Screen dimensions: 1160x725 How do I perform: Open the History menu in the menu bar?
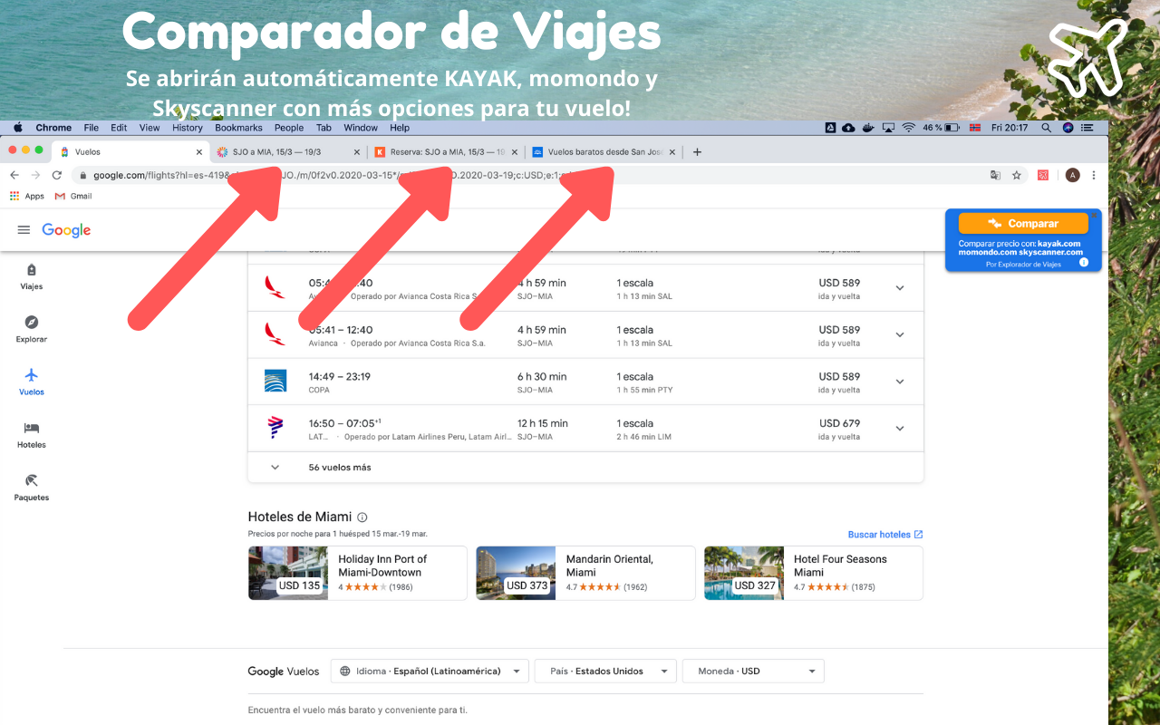pos(188,128)
